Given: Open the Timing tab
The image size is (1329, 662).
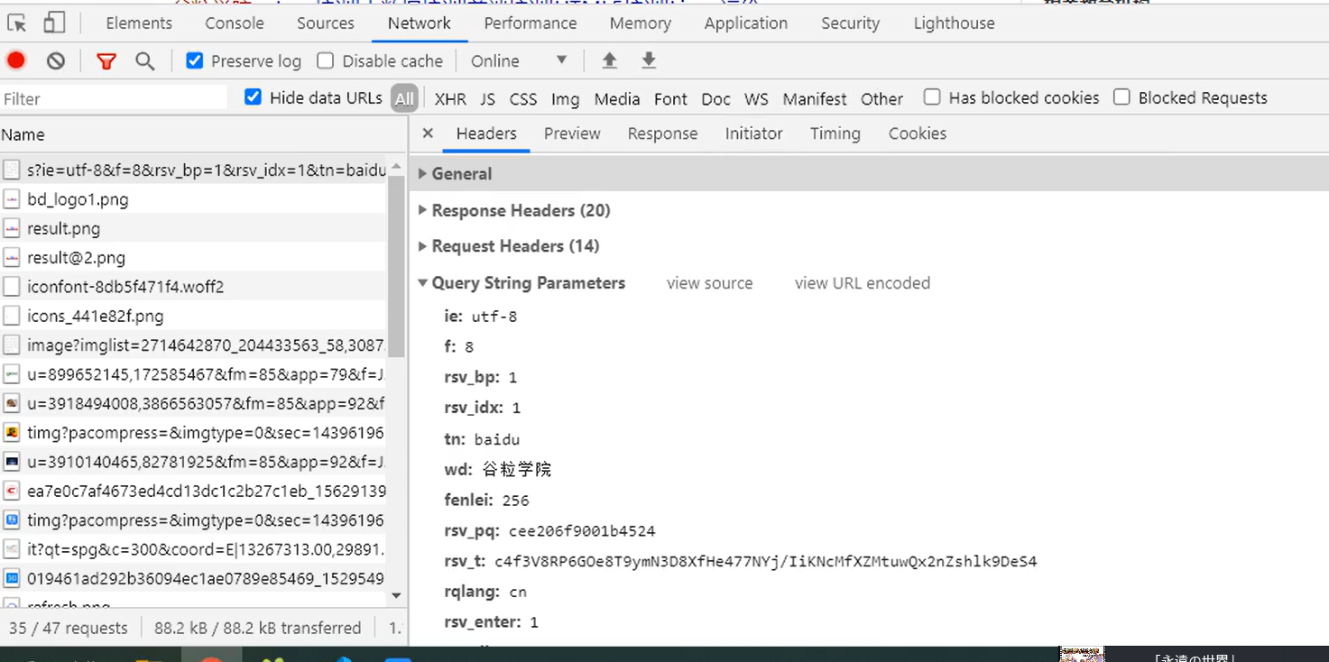Looking at the screenshot, I should point(835,133).
